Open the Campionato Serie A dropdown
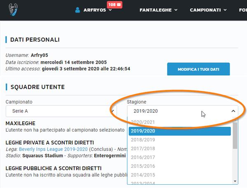 [61, 111]
